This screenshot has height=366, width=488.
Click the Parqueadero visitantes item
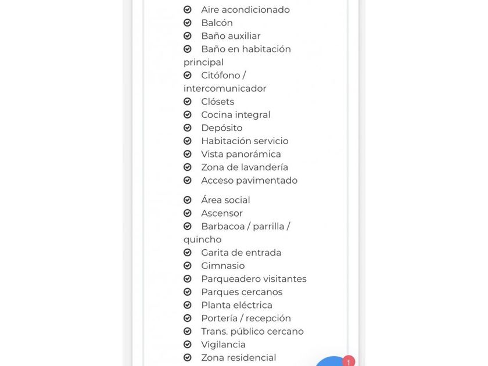[253, 279]
